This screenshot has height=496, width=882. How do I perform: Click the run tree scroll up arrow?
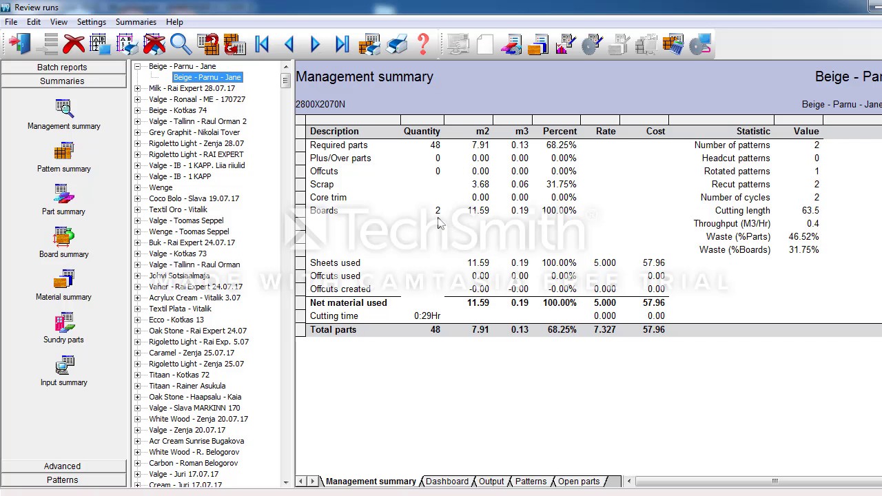pyautogui.click(x=286, y=67)
